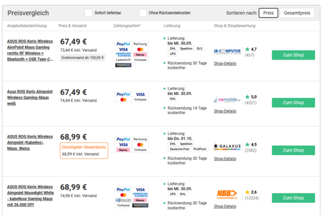Click Spedition tag in JB-Computer row
Image resolution: width=323 pixels, height=215 pixels.
(186, 48)
